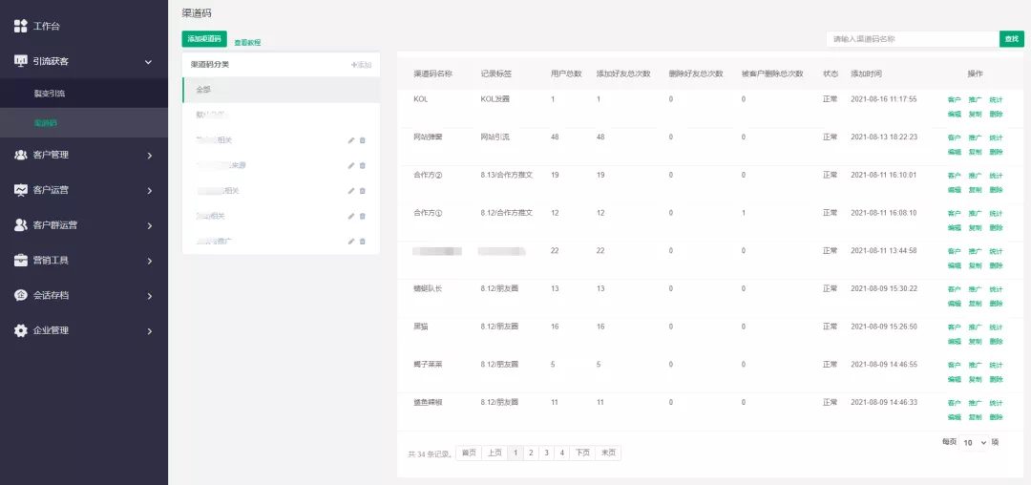Click the 工作台 dashboard icon in sidebar
This screenshot has height=485, width=1031.
21,26
